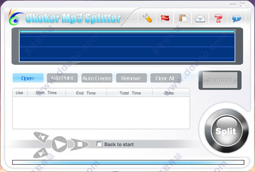
Task: Click the Okoker eye logo
Action: pyautogui.click(x=16, y=17)
